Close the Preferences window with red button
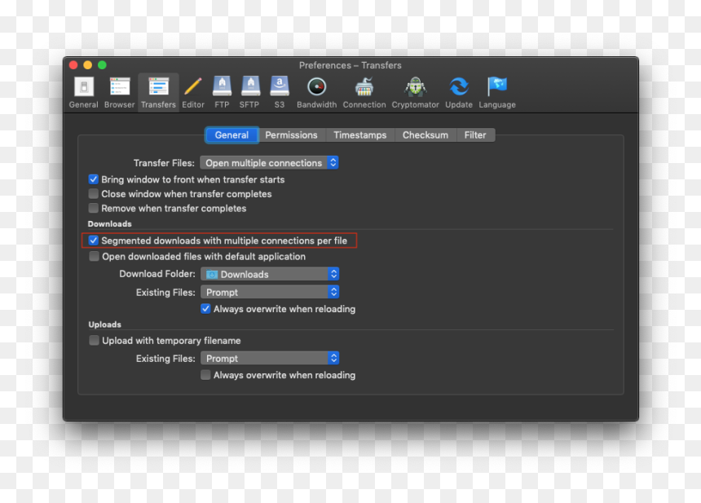The width and height of the screenshot is (701, 503). (x=73, y=65)
